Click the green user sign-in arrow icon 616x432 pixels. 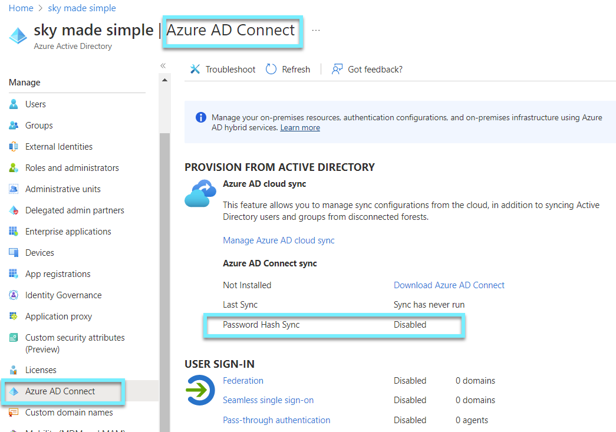(x=200, y=390)
